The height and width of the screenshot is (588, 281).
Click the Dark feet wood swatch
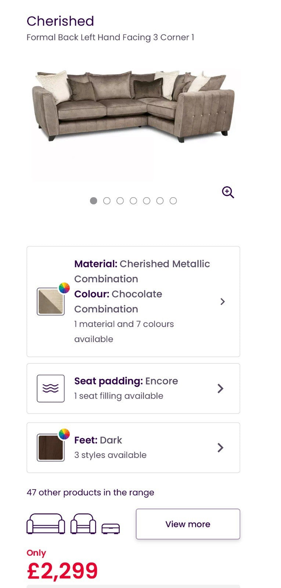point(50,448)
